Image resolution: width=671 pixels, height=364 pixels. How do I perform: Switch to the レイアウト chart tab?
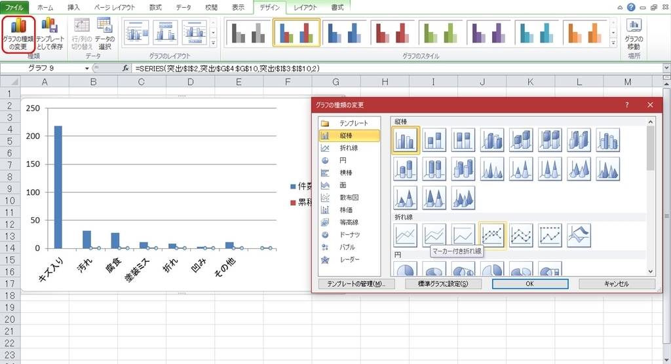point(305,7)
